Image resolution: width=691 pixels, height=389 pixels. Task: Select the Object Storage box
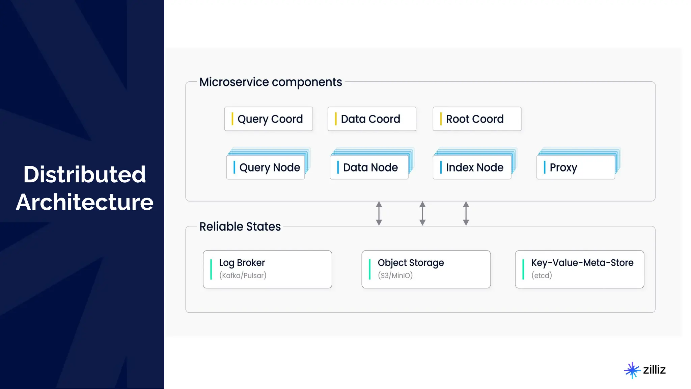click(426, 269)
